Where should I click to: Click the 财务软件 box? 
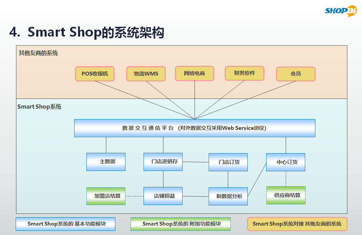coord(244,73)
